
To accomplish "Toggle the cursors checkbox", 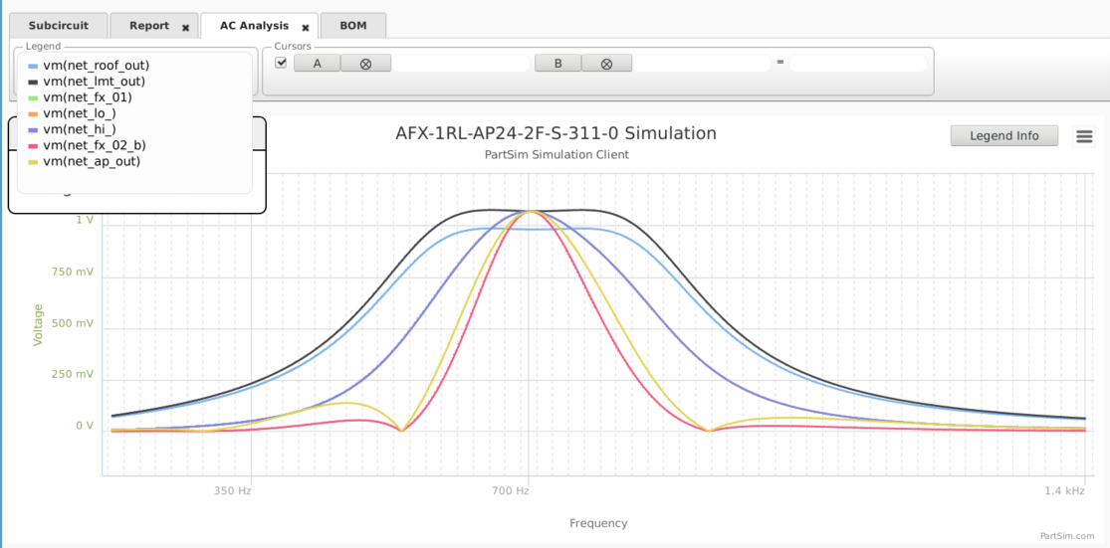I will click(281, 63).
